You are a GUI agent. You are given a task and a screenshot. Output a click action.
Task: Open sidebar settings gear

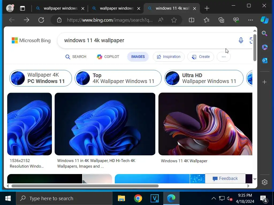pyautogui.click(x=265, y=182)
